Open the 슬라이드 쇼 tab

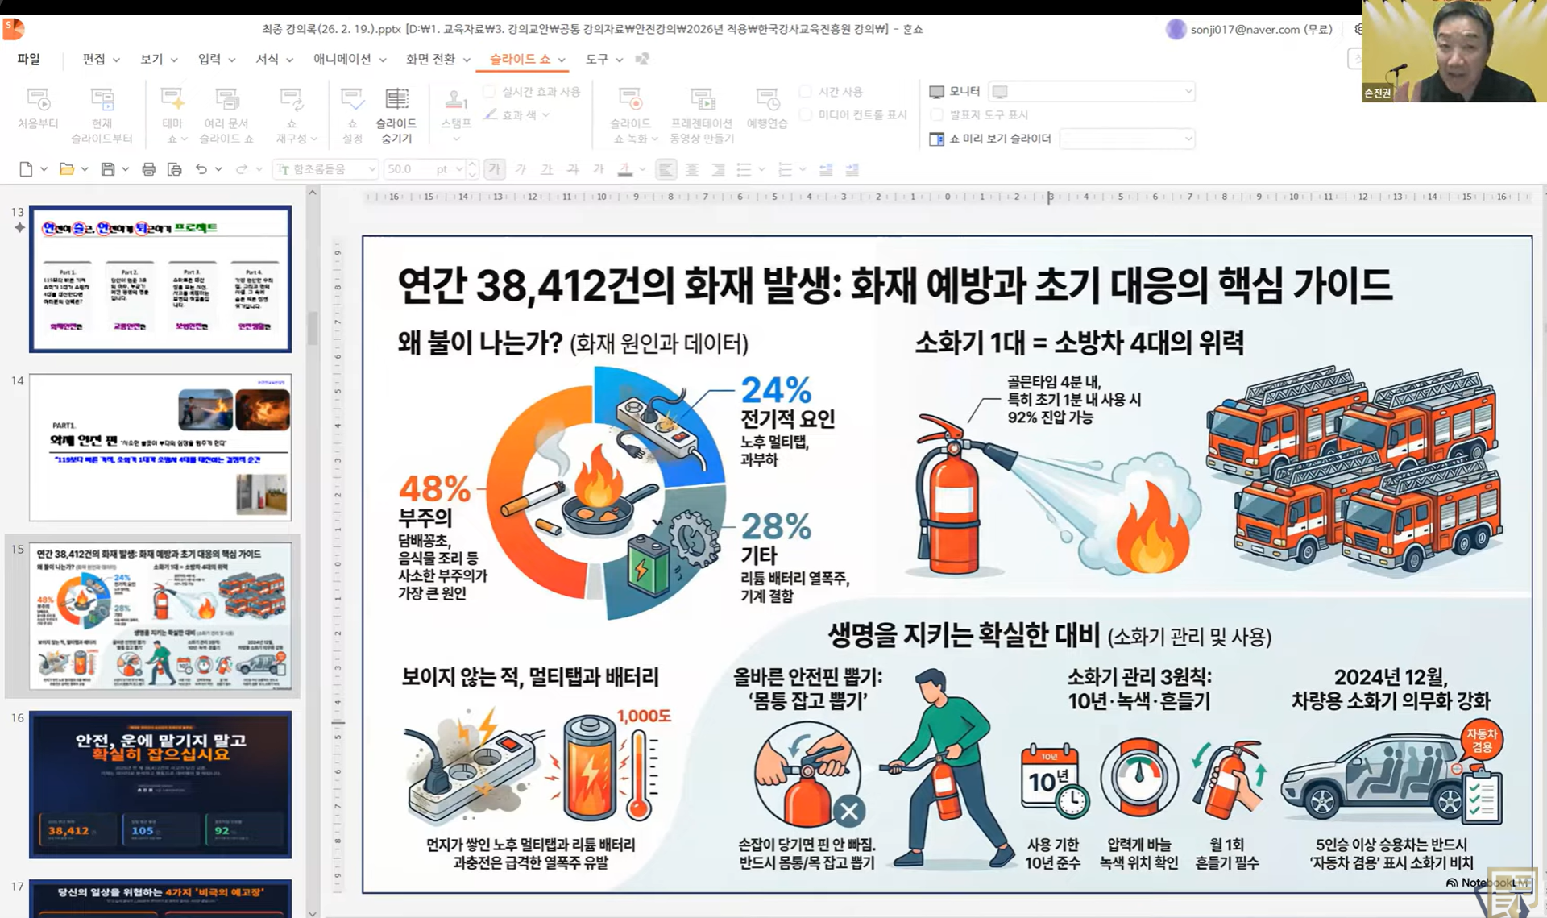pyautogui.click(x=527, y=59)
